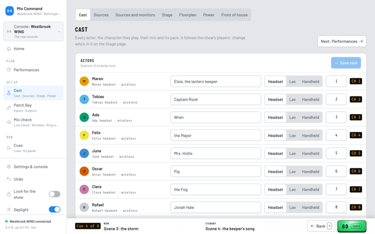Click Undo in the sidebar
Image resolution: width=375 pixels, height=234 pixels.
click(x=33, y=179)
